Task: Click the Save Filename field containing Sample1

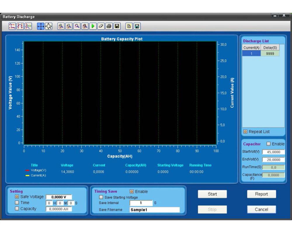Action: point(154,210)
